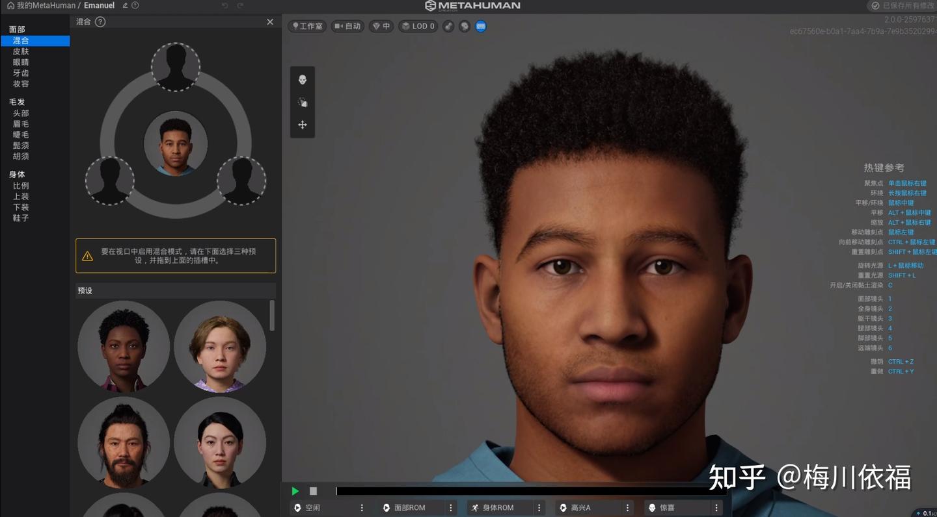Image resolution: width=937 pixels, height=517 pixels.
Task: Open the 自动 camera dropdown
Action: coord(347,27)
